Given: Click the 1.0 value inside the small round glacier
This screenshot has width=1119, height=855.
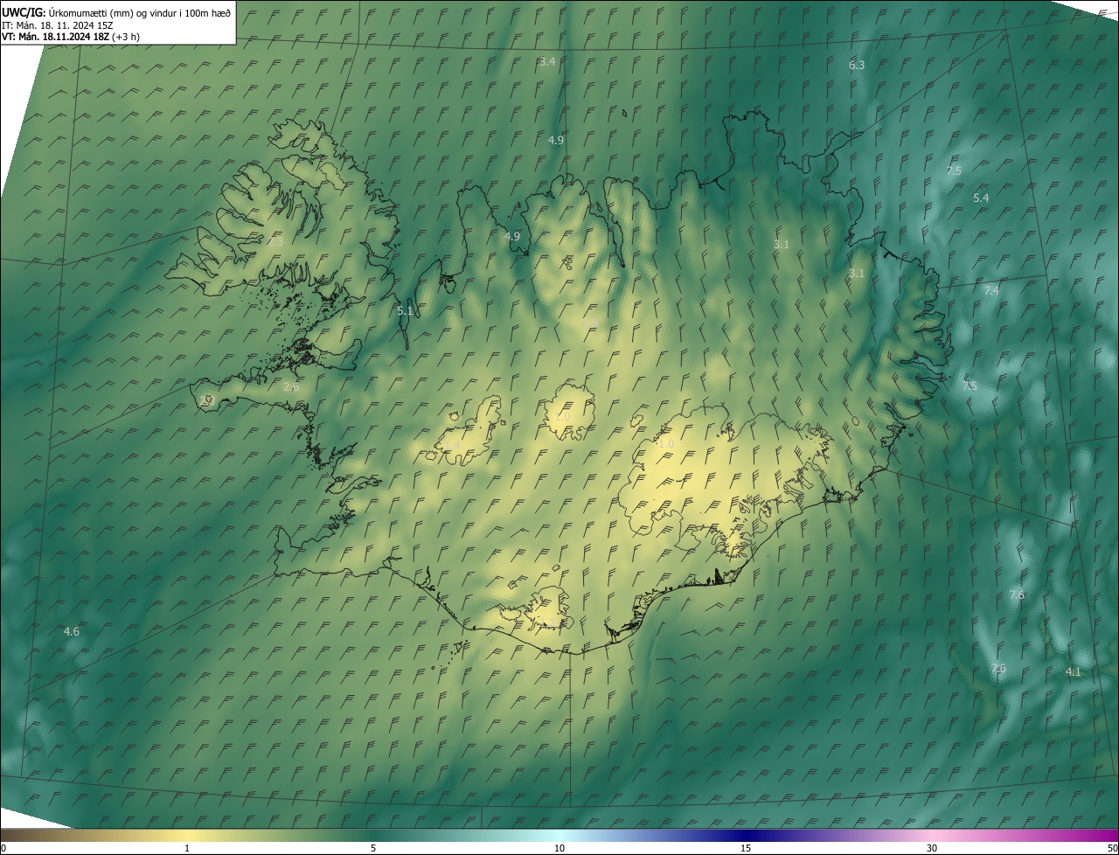Looking at the screenshot, I should coord(562,417).
